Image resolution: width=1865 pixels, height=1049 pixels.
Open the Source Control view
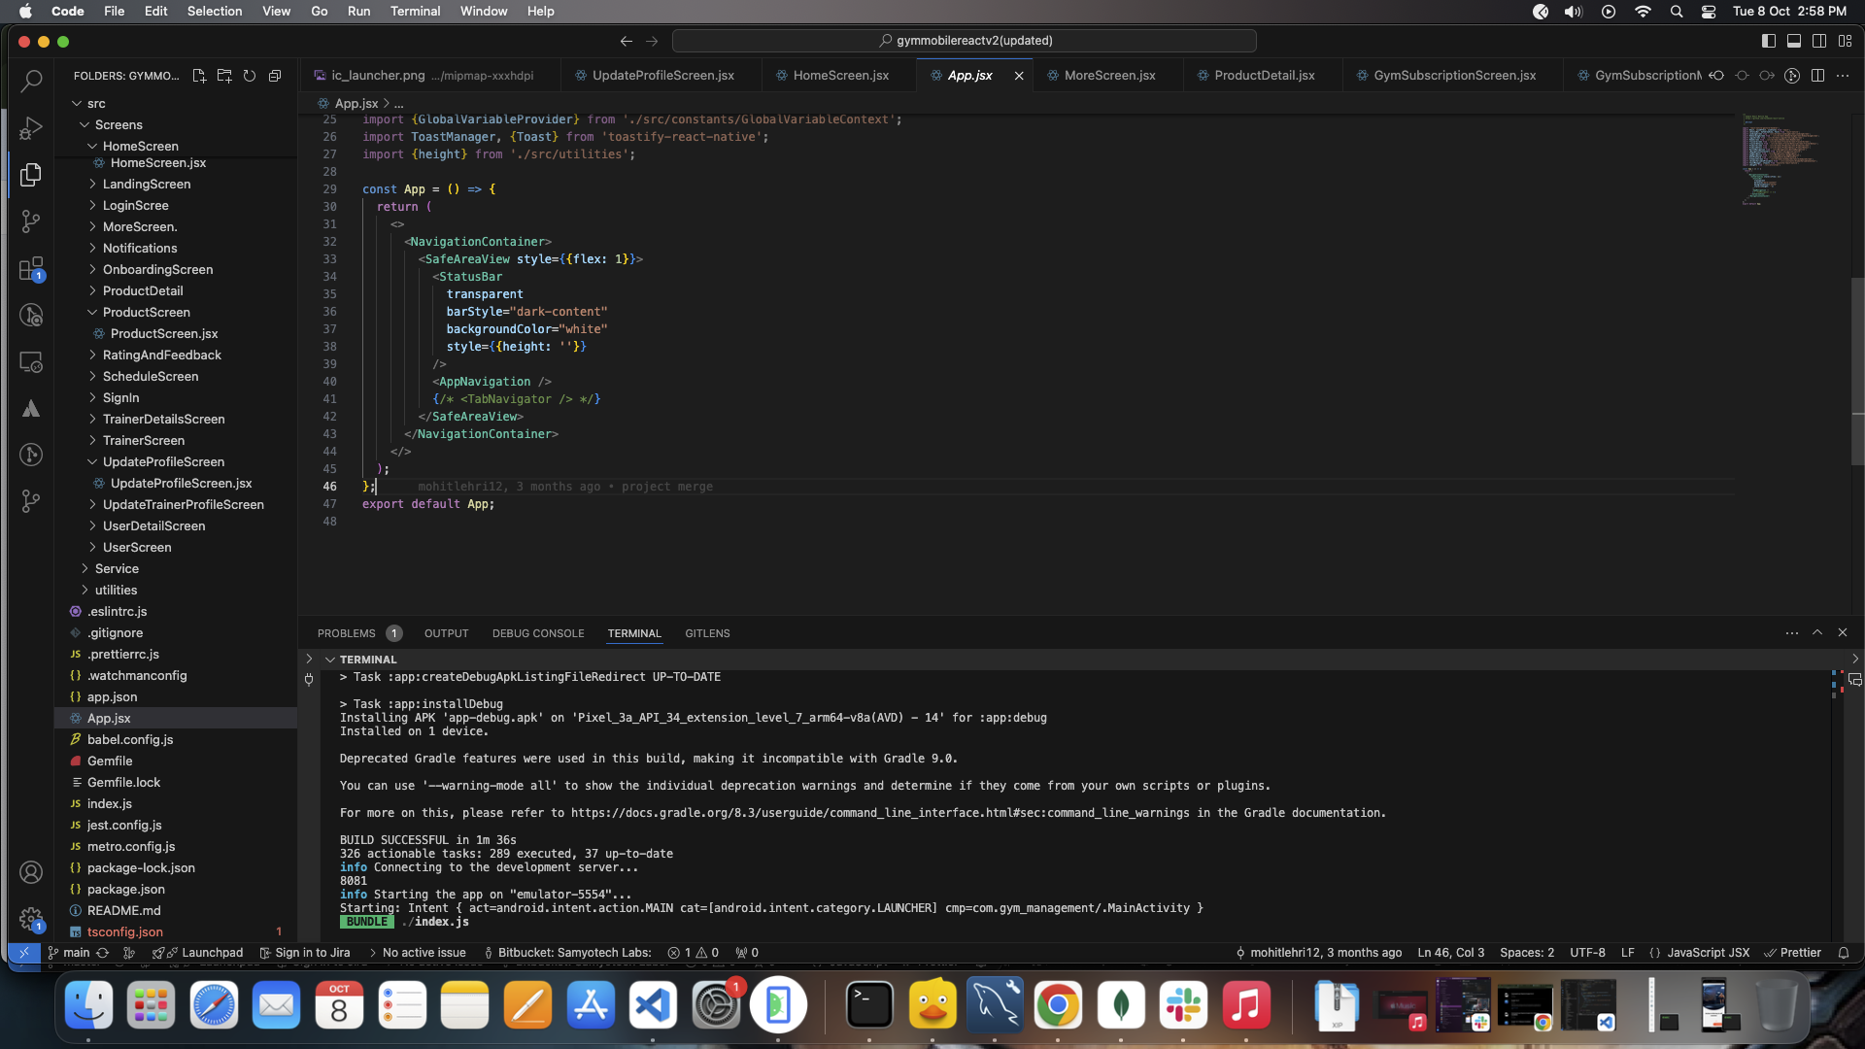31,221
